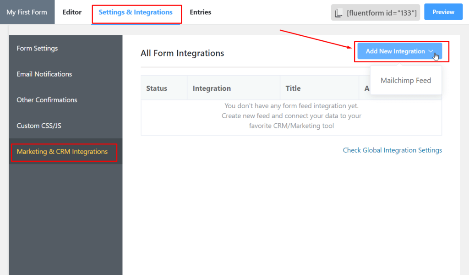Go to My First Form
Image resolution: width=469 pixels, height=275 pixels.
click(x=27, y=12)
